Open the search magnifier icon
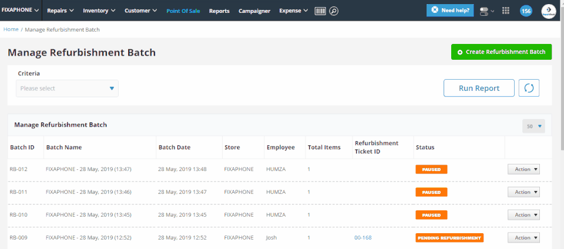The height and width of the screenshot is (249, 564). pyautogui.click(x=334, y=11)
